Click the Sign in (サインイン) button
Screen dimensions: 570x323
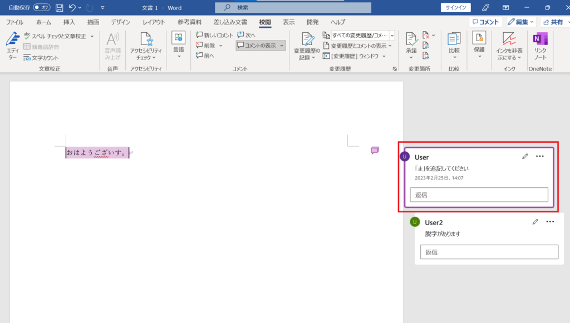[456, 8]
